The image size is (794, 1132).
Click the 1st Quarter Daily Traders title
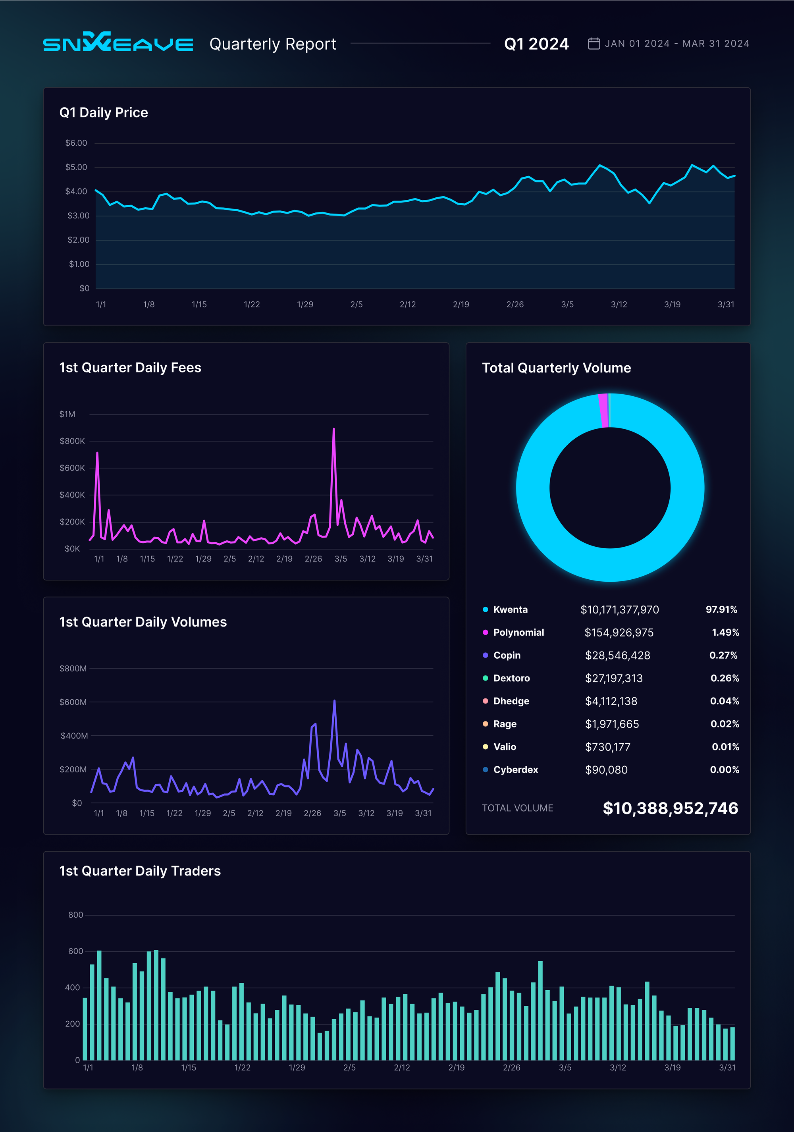click(140, 871)
